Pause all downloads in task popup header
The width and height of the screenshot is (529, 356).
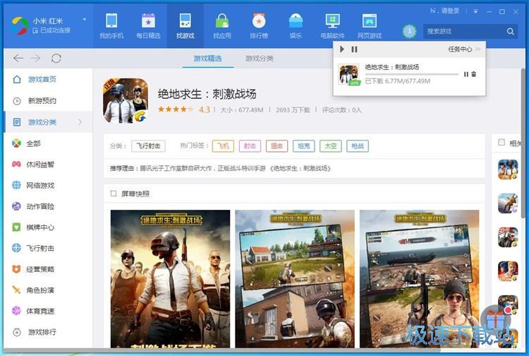click(354, 49)
